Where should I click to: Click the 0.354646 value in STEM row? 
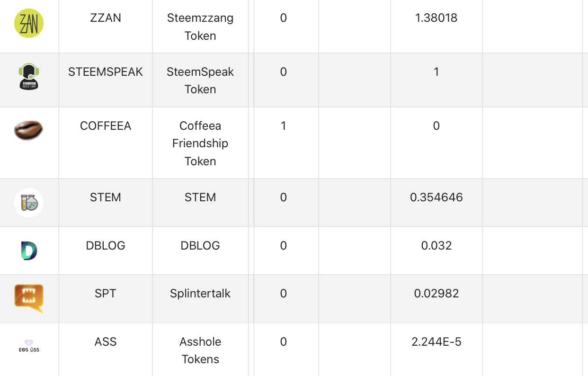pyautogui.click(x=436, y=197)
